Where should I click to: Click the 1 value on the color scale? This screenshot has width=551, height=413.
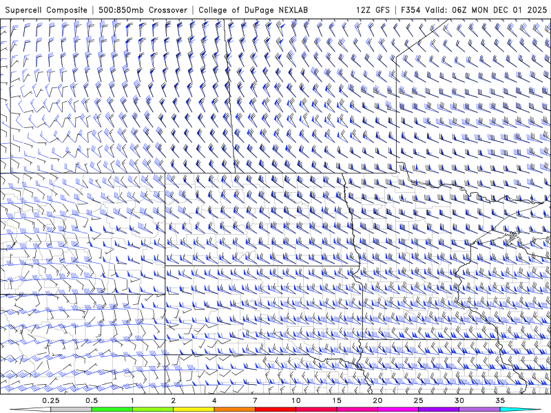pos(132,401)
